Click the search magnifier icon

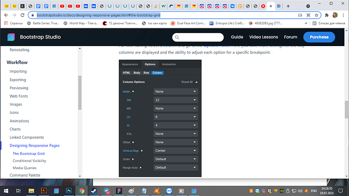click(177, 37)
